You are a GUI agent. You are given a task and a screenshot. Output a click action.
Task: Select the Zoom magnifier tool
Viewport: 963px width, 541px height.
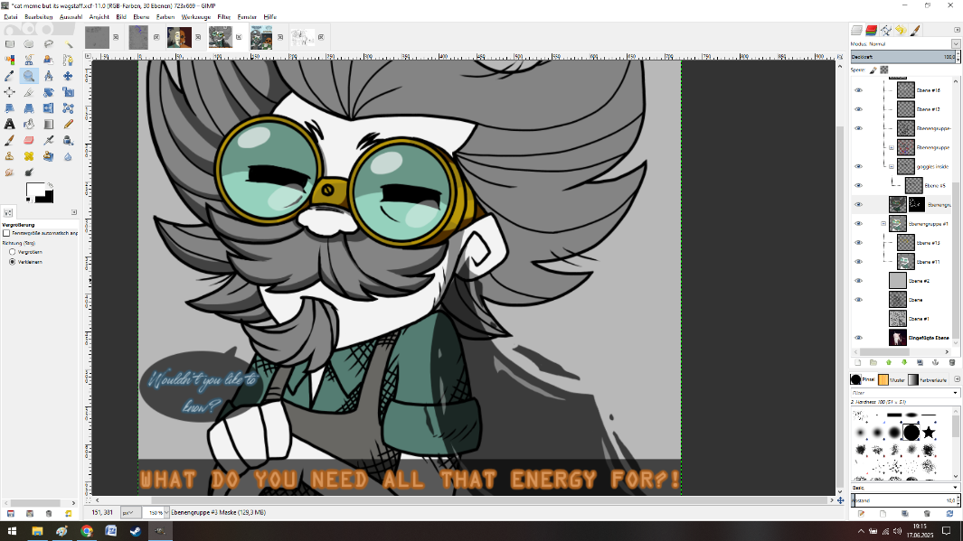click(29, 76)
